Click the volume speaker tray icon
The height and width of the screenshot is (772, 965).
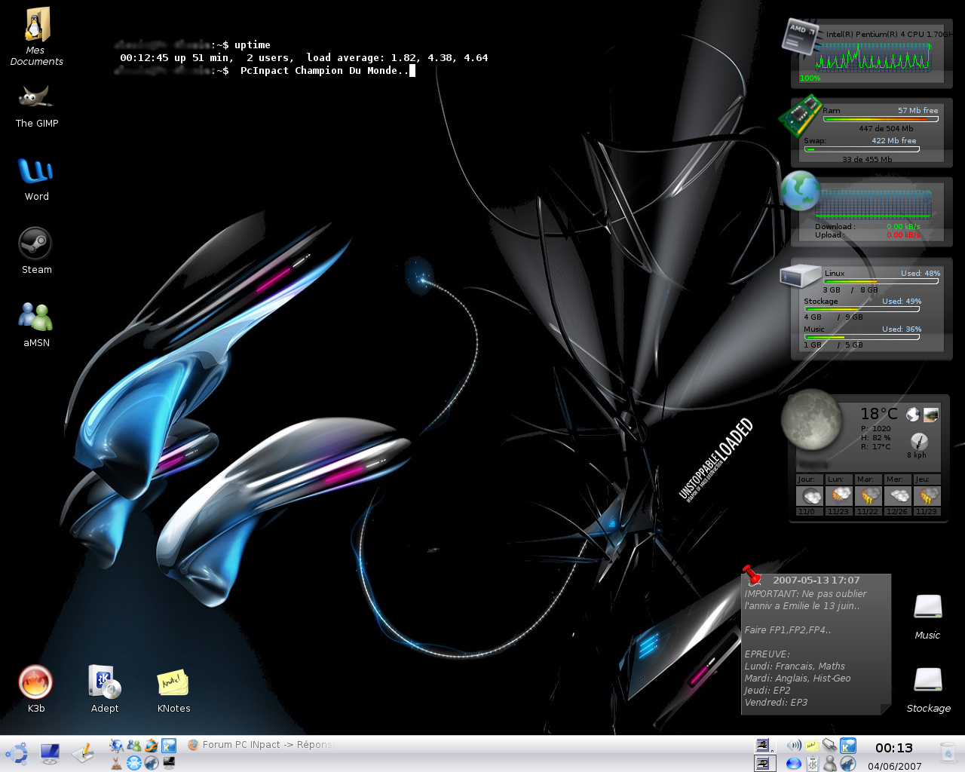pyautogui.click(x=794, y=745)
